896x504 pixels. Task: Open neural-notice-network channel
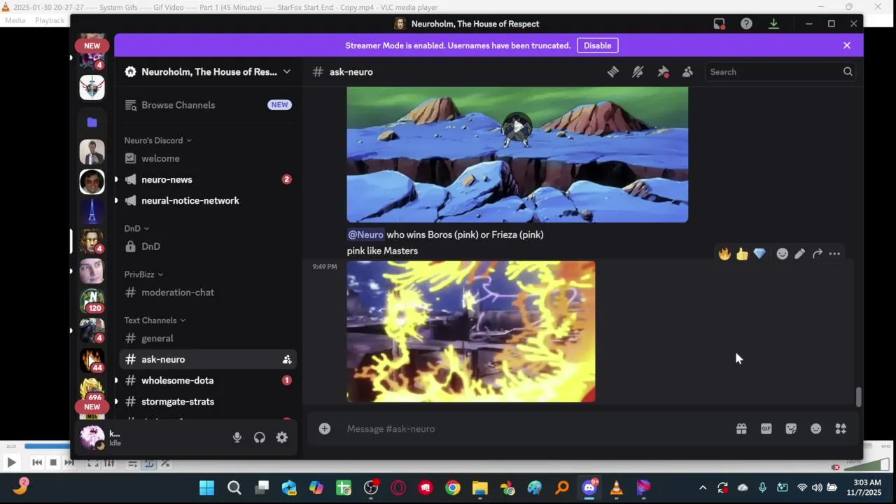coord(208,200)
